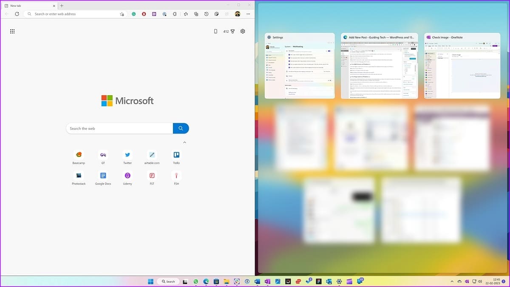Screen dimensions: 510x287
Task: Open the Trello quick link
Action: [176, 157]
